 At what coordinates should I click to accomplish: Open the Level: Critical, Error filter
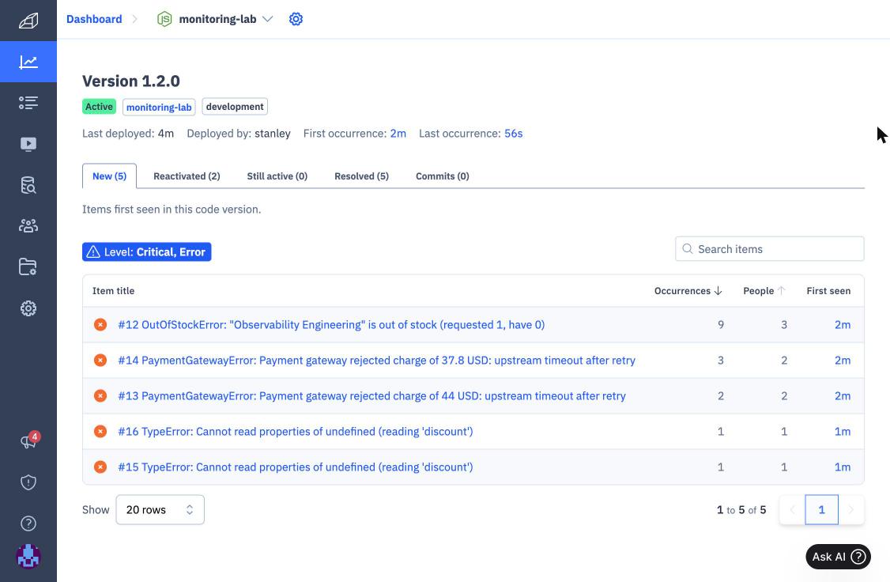(x=147, y=252)
